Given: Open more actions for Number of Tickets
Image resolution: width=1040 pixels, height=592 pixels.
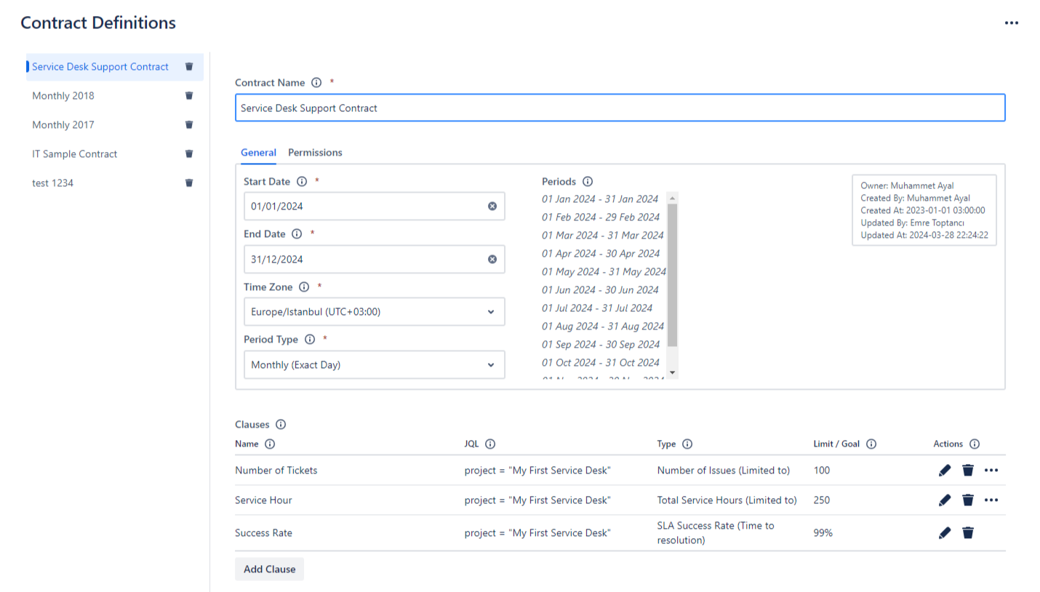Looking at the screenshot, I should (991, 471).
